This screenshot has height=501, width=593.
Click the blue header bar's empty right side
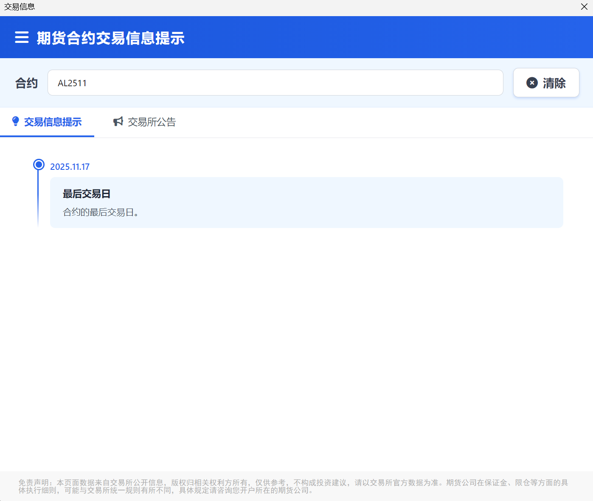pyautogui.click(x=403, y=37)
